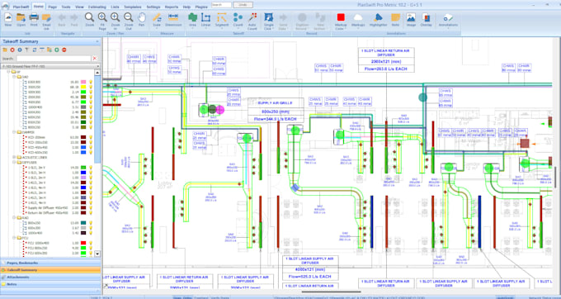The image size is (561, 299).
Task: Click the Scale ruler icon
Action: coord(157,17)
